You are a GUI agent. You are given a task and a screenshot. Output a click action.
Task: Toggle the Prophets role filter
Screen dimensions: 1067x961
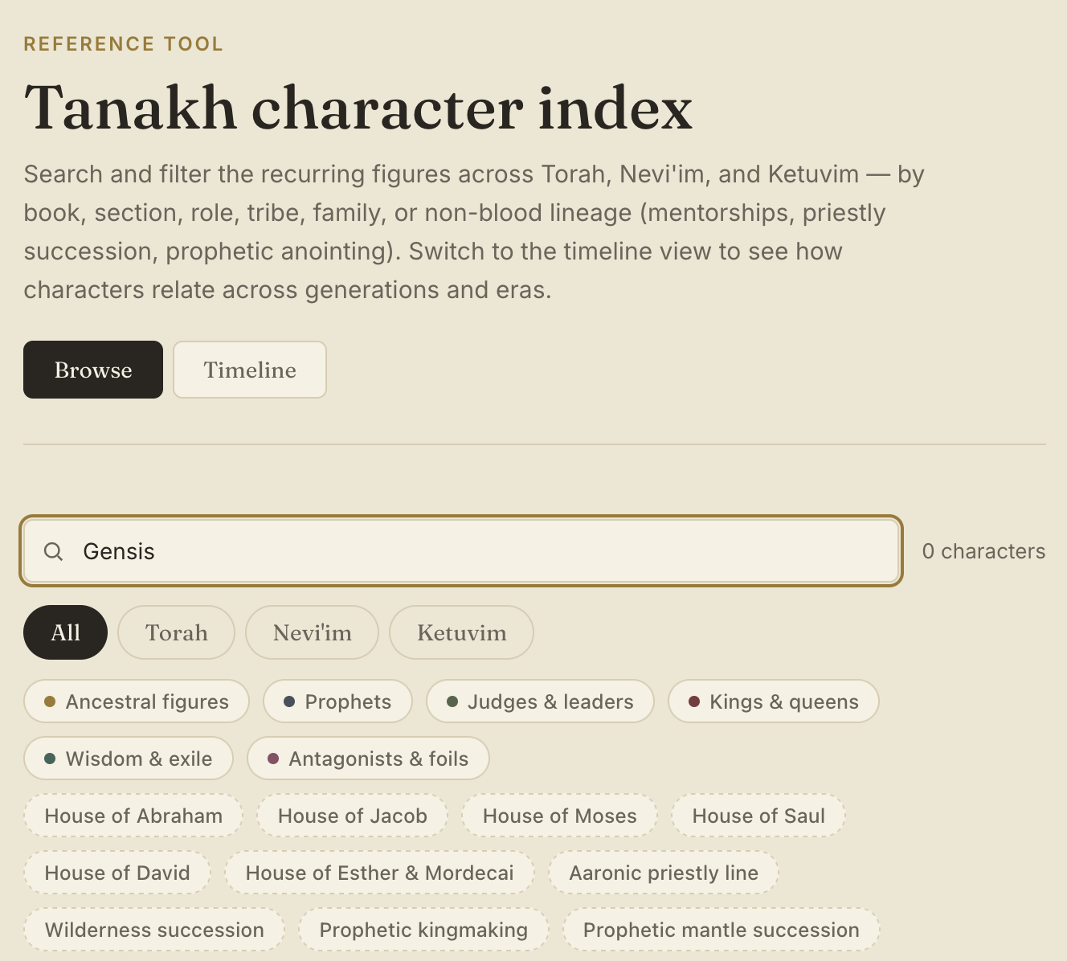coord(337,701)
